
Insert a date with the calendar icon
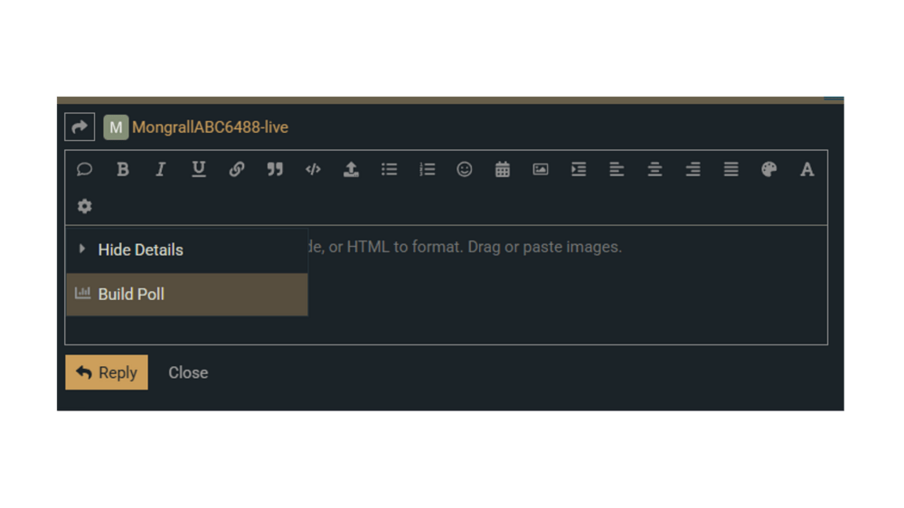(x=503, y=169)
